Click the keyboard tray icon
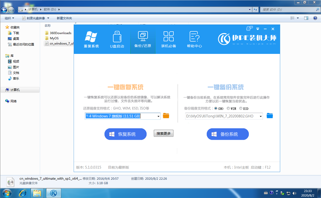The width and height of the screenshot is (321, 198). [x=266, y=193]
